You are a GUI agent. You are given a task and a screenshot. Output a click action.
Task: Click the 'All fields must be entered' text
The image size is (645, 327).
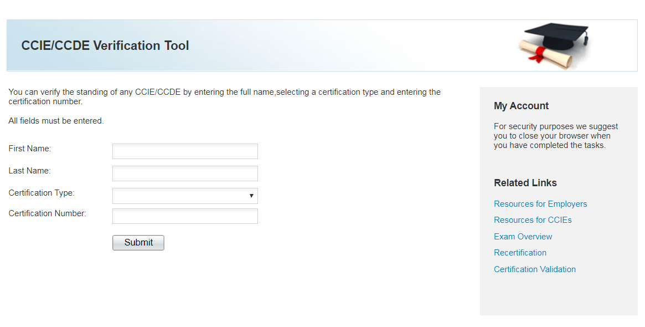(x=55, y=120)
